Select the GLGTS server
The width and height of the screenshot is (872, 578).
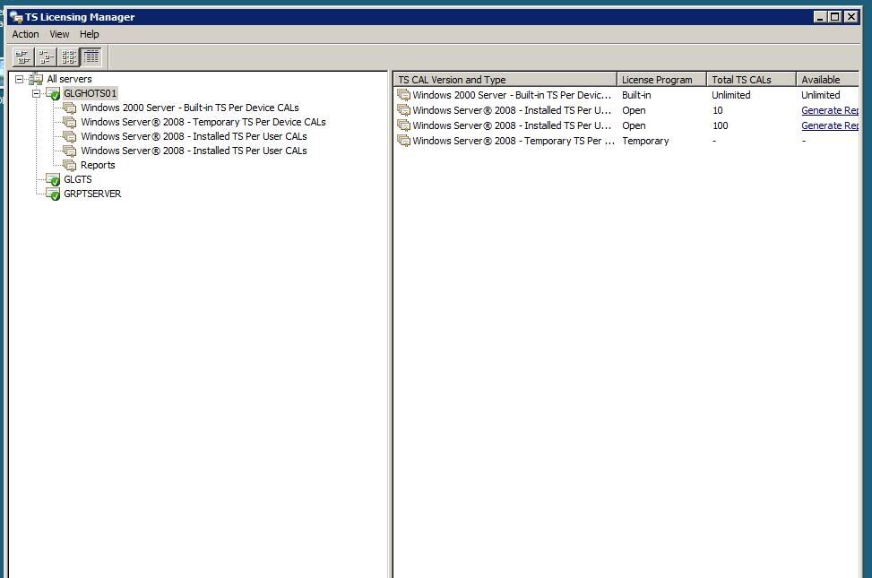point(78,180)
